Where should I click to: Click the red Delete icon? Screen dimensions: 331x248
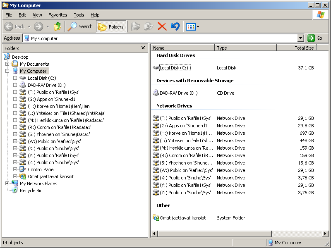coord(162,26)
